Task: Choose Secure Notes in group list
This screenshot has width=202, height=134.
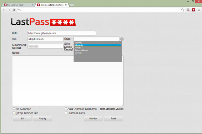Action: tap(81, 50)
